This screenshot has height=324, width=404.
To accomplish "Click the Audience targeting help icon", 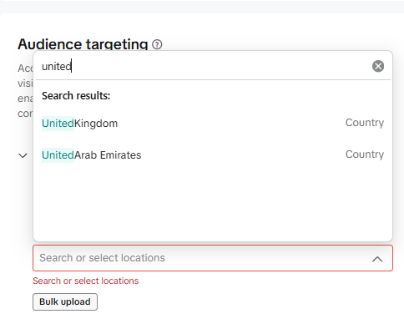I will click(157, 44).
